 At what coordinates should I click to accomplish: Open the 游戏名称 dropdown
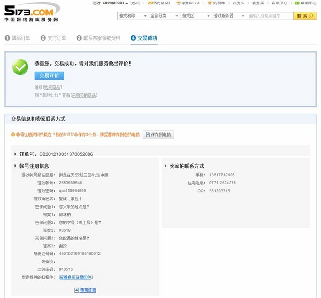(x=129, y=16)
